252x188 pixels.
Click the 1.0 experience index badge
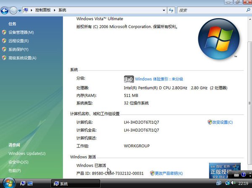[129, 79]
